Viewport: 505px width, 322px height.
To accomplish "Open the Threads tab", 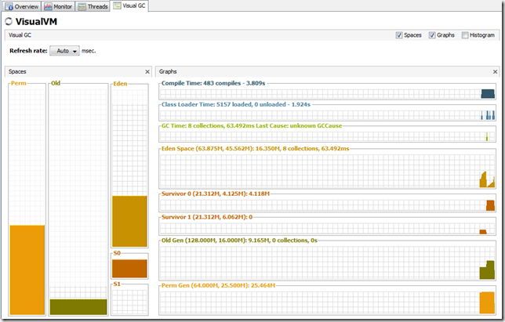I will (x=93, y=6).
